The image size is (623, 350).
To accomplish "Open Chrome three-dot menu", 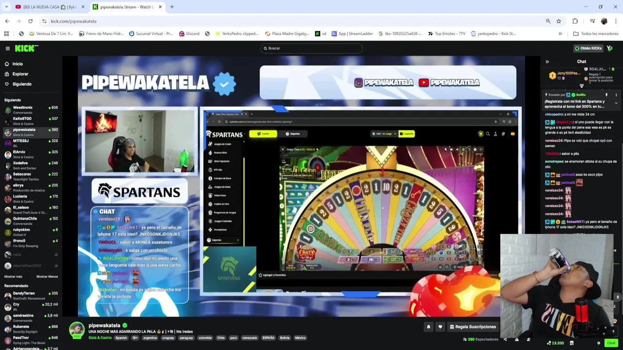I will [x=616, y=21].
